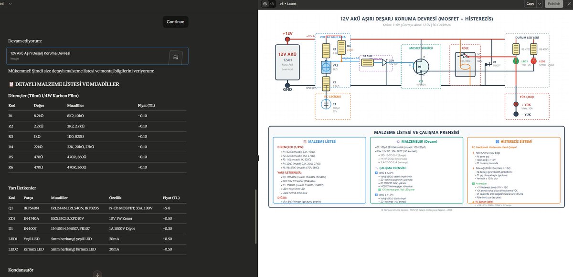Click the circuit diagram title in the artifact
Image resolution: width=573 pixels, height=277 pixels.
416,19
